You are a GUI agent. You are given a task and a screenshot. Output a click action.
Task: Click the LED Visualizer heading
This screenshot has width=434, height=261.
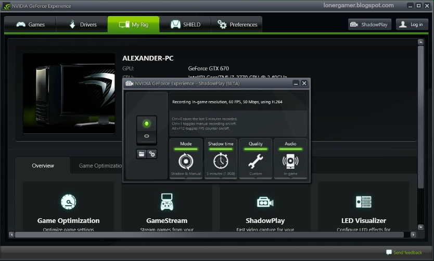click(363, 220)
